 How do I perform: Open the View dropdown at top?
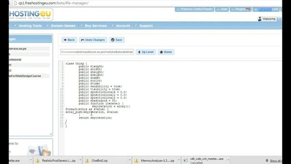click(x=222, y=9)
